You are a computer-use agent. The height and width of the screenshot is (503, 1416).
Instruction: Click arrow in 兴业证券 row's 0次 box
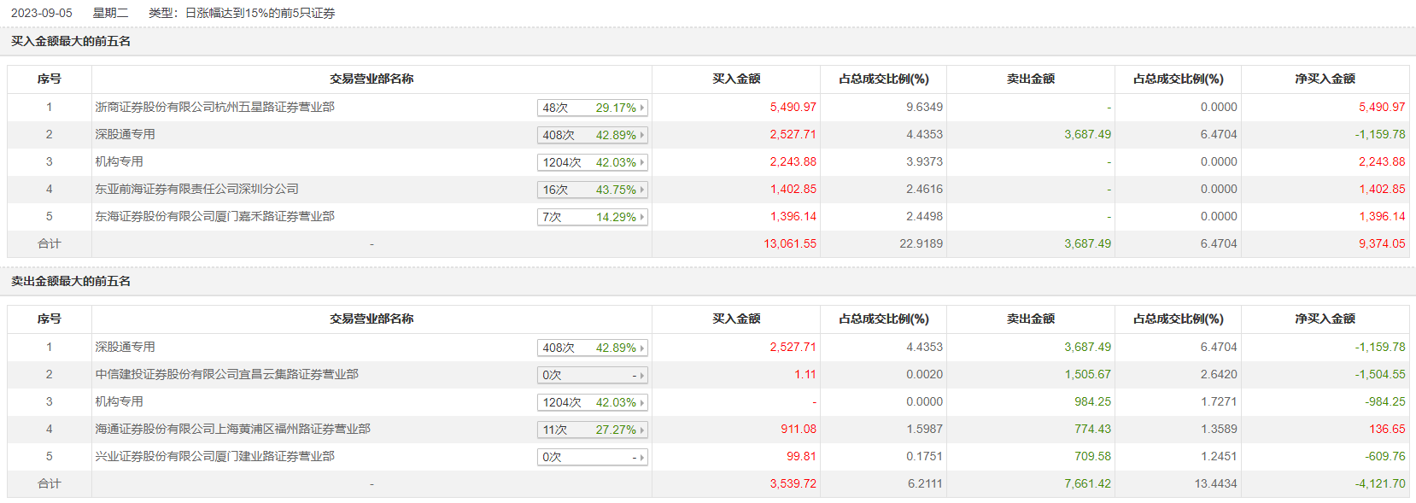(642, 458)
